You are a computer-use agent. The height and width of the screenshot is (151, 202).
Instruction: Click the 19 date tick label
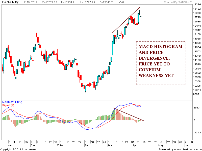[174, 142]
